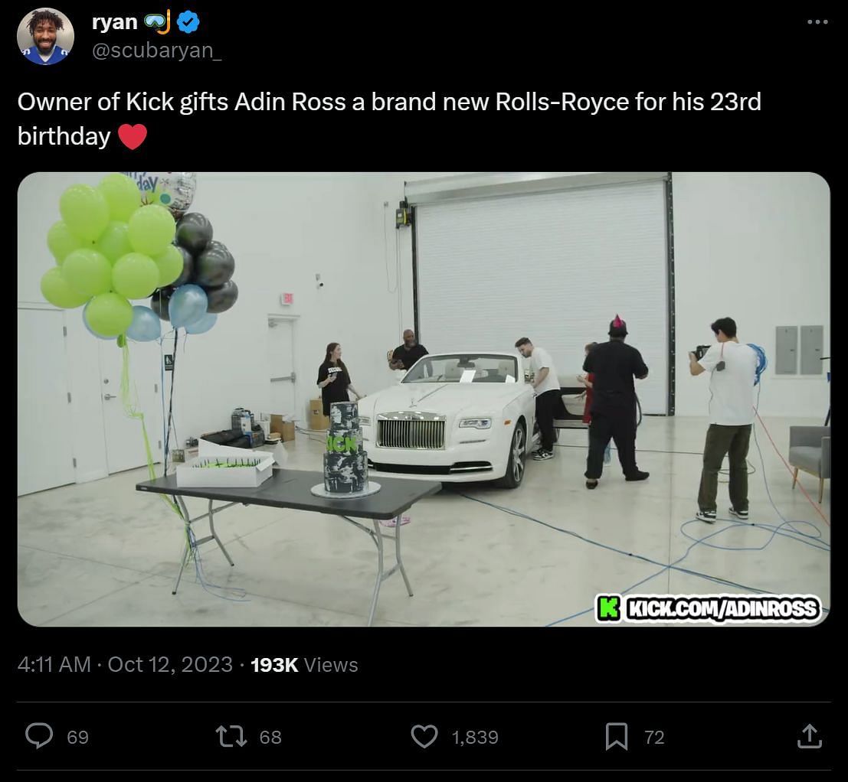Image resolution: width=848 pixels, height=782 pixels.
Task: Click the bookmark count 72
Action: pyautogui.click(x=654, y=737)
